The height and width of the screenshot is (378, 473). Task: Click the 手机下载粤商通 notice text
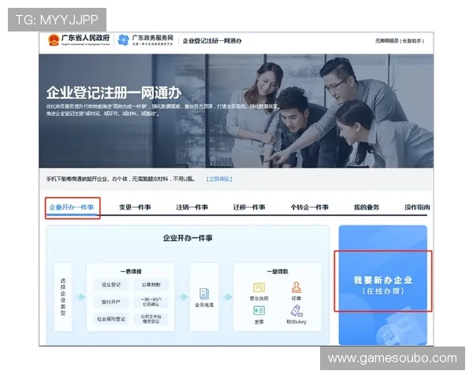click(x=121, y=179)
